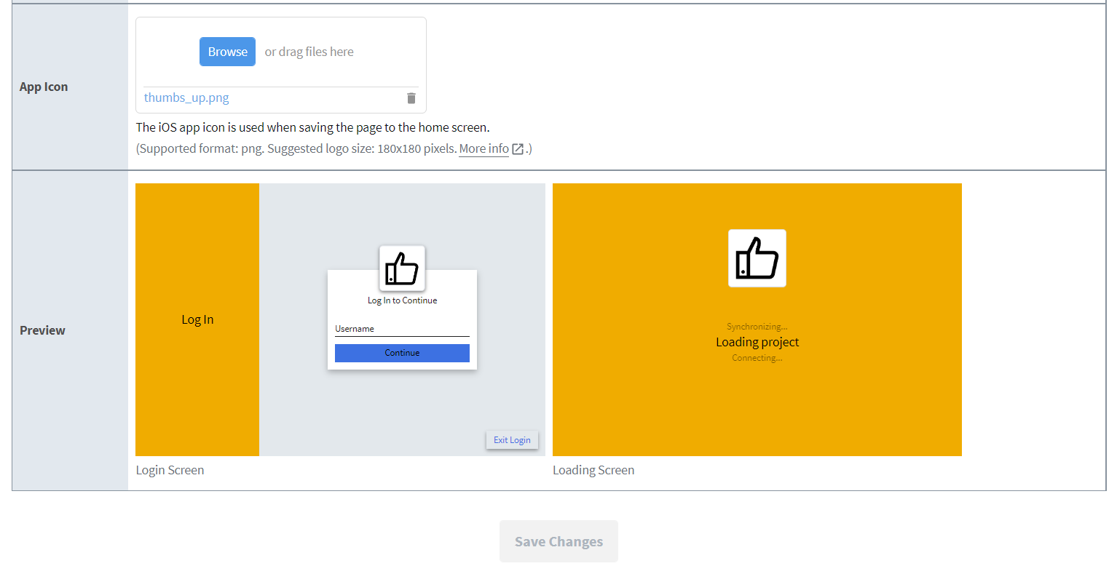Image resolution: width=1117 pixels, height=574 pixels.
Task: Click the Save Changes button
Action: coord(558,541)
